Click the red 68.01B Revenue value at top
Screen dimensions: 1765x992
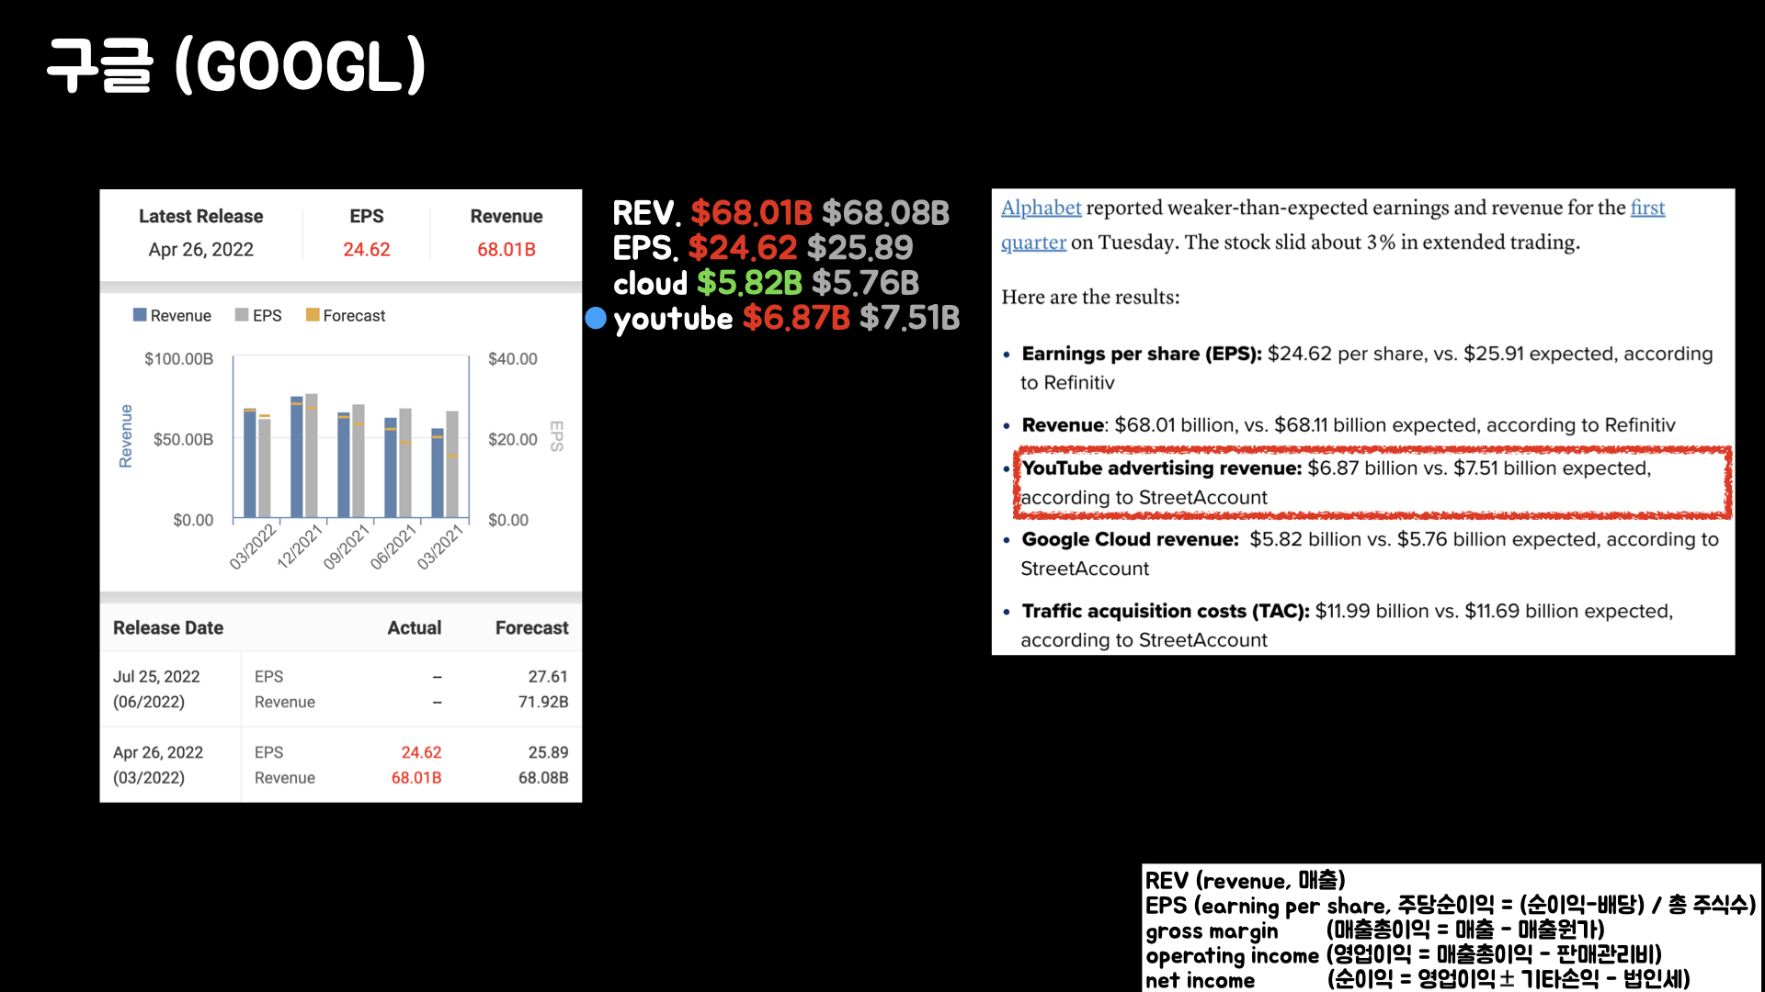506,250
